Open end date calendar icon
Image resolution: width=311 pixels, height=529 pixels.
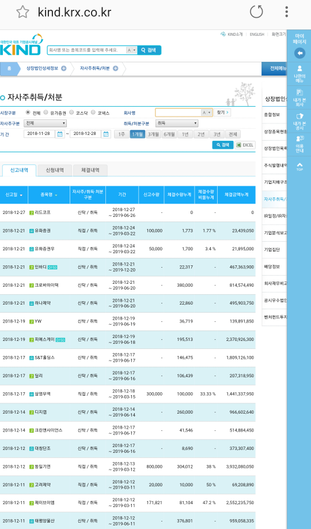coord(106,134)
